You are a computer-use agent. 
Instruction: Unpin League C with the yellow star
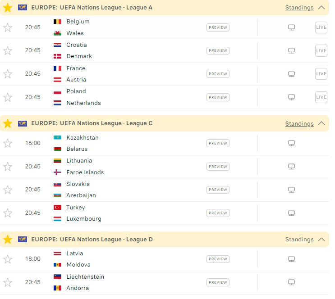point(8,123)
